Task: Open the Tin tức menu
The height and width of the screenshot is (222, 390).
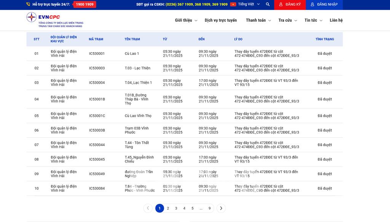Action: click(313, 20)
